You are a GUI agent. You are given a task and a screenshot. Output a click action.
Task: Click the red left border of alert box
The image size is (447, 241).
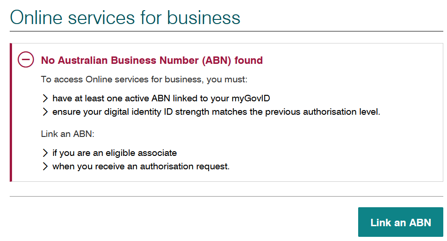[11, 112]
